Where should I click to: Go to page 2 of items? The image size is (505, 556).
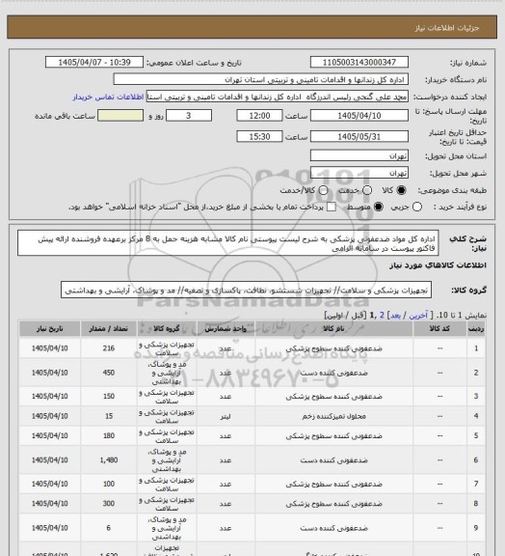(382, 316)
